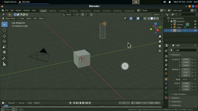
Task: Expand the Relations panel
Action: pos(174,98)
